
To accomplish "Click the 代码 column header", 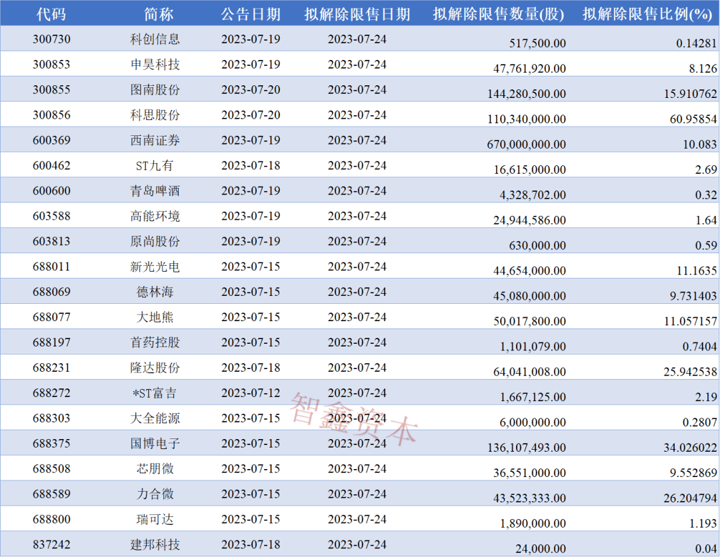I will [x=51, y=14].
